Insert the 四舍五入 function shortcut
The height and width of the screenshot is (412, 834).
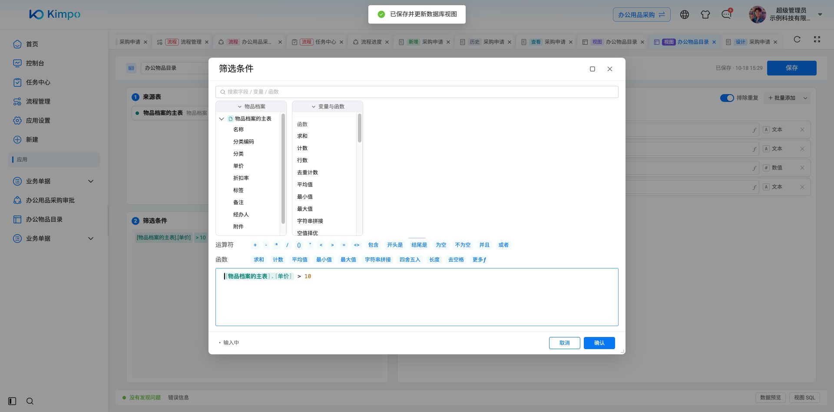(x=410, y=260)
